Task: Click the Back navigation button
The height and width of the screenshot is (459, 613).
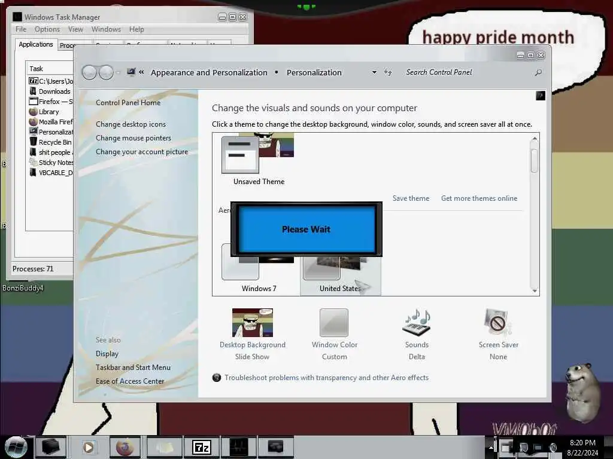Action: (90, 72)
